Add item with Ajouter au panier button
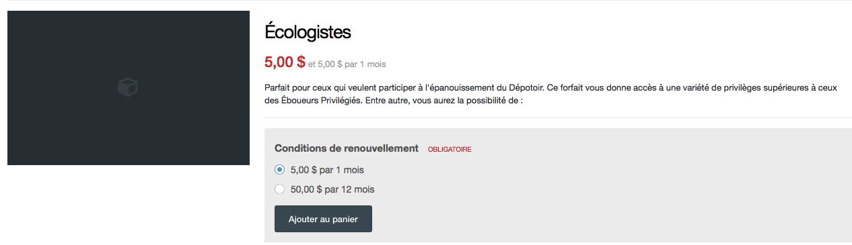Viewport: 852px width, 245px height. 323,219
